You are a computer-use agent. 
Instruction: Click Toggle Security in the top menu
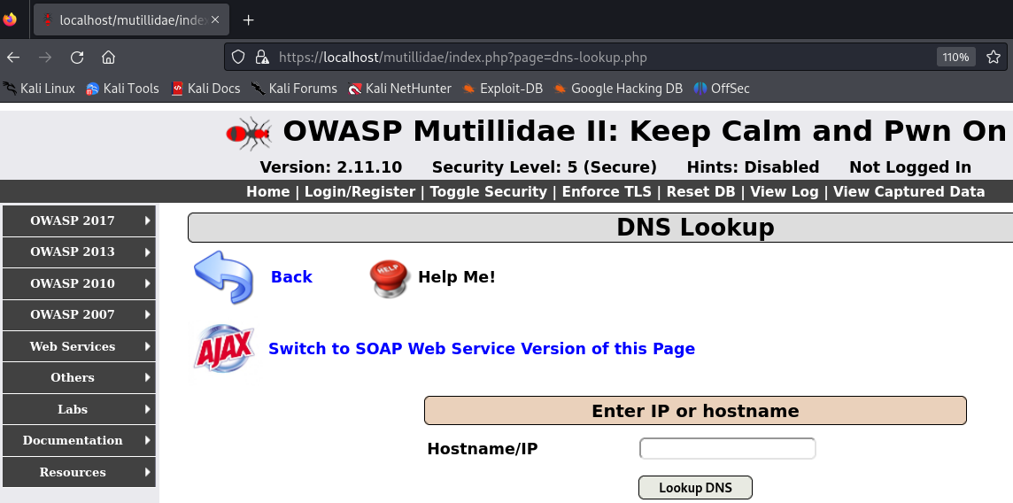489,192
